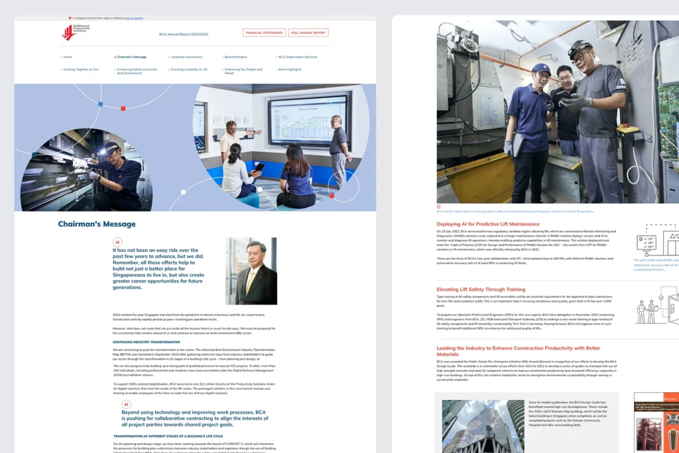The width and height of the screenshot is (679, 453).
Task: Click the quote icon above the collaborative contracting pullquote
Action: click(126, 404)
